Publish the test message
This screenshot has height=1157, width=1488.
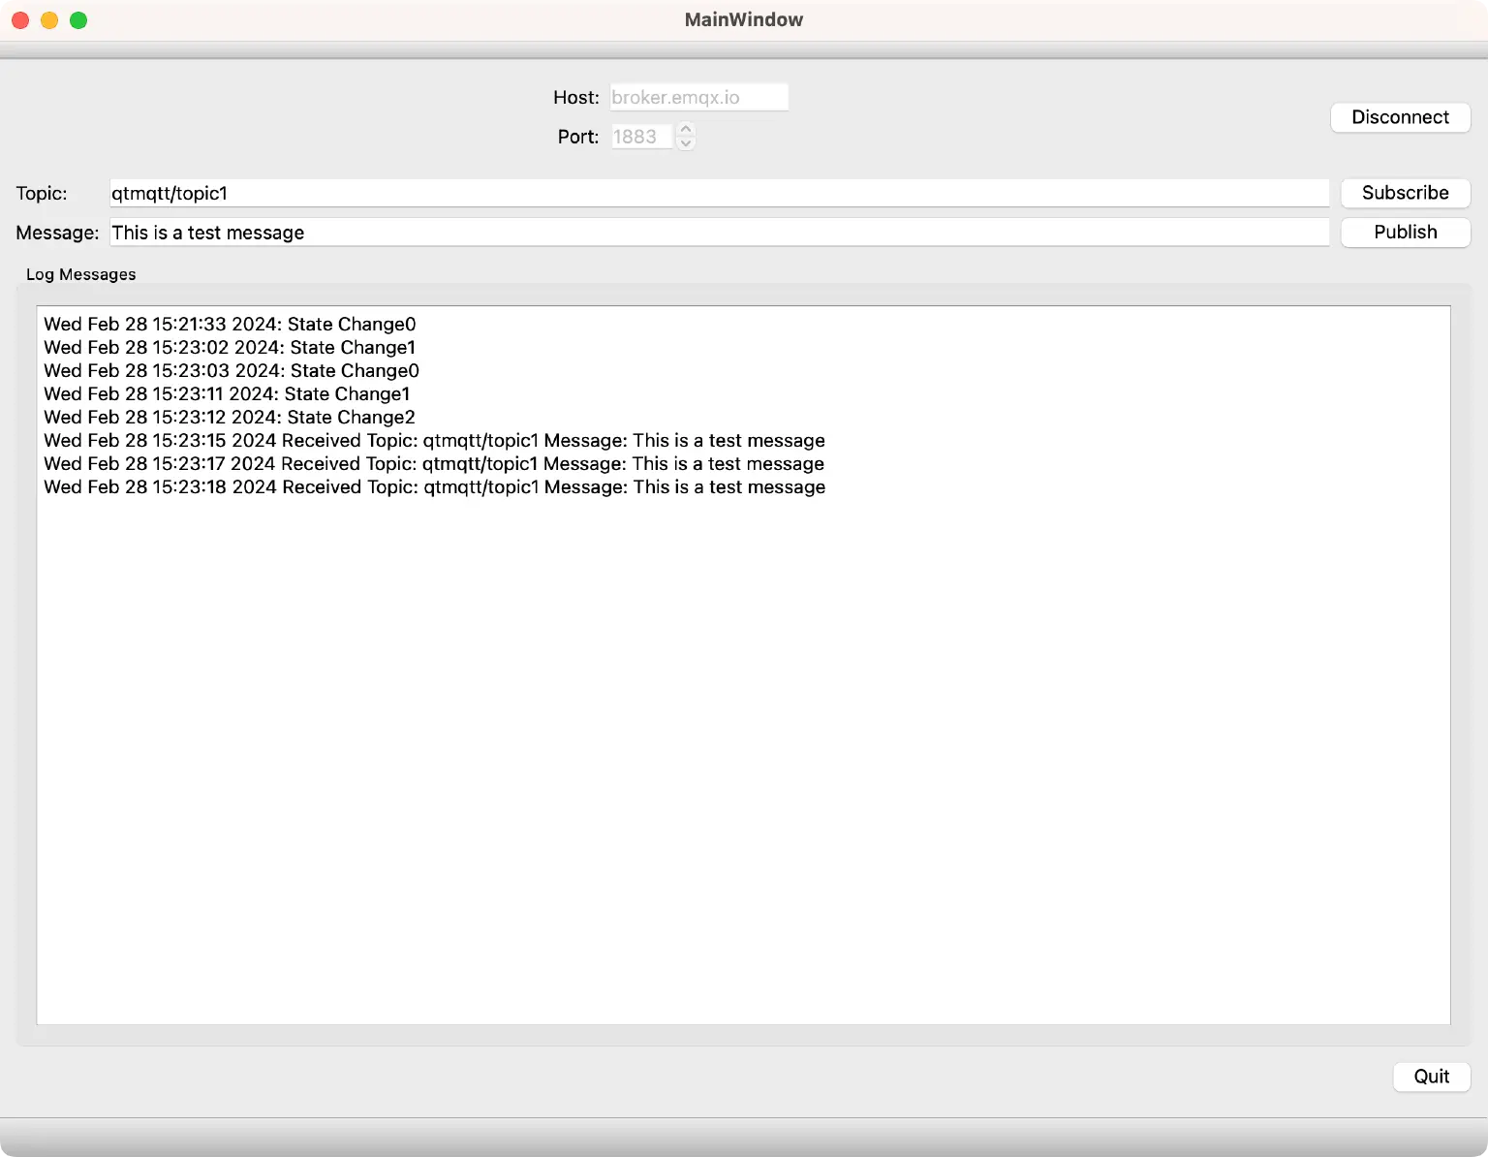click(1405, 233)
